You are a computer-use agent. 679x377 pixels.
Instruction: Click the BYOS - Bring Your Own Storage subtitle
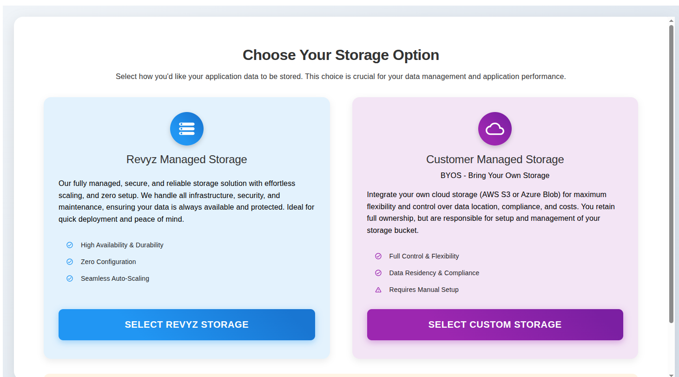[x=494, y=176]
